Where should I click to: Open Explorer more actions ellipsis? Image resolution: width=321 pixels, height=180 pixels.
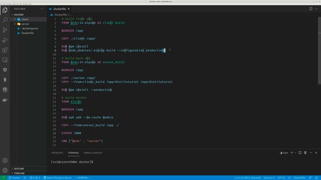(42, 9)
